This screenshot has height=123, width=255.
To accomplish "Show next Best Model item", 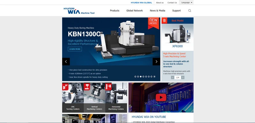I will pos(183,78).
